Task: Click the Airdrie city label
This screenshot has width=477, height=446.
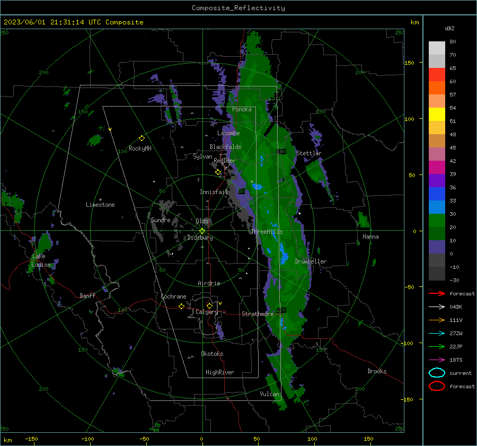Action: coord(209,283)
